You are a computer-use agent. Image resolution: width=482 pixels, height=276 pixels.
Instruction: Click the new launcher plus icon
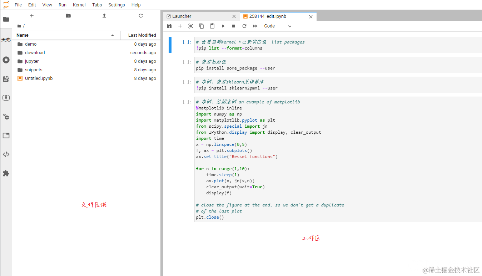coord(32,16)
